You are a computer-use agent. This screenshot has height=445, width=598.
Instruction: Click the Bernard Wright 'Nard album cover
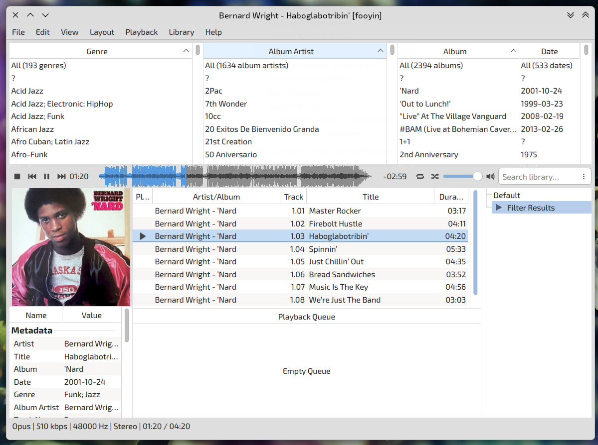[x=71, y=247]
